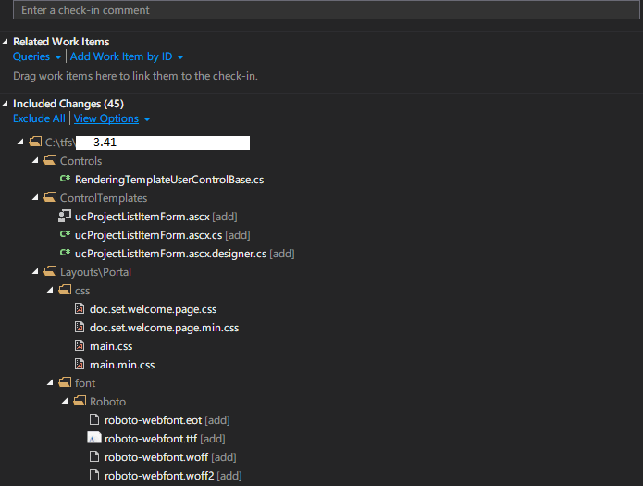
Task: Click the ascx icon of ucProjectListItemForm.ascx
Action: [65, 217]
